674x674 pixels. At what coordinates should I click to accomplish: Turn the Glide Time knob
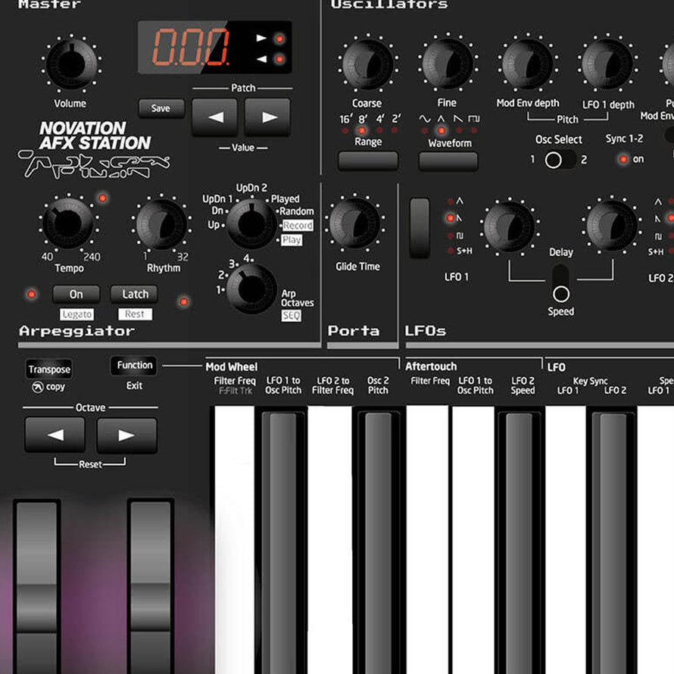[354, 223]
